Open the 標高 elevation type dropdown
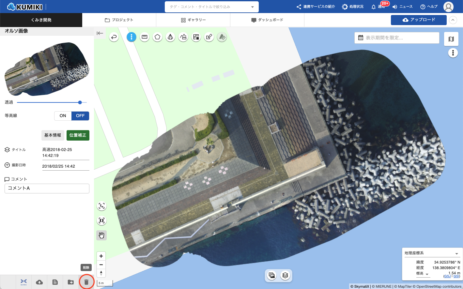The width and height of the screenshot is (463, 289). [427, 274]
